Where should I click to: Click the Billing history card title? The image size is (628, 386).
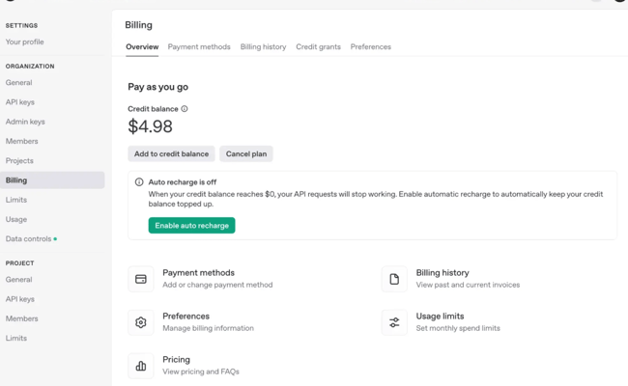442,273
